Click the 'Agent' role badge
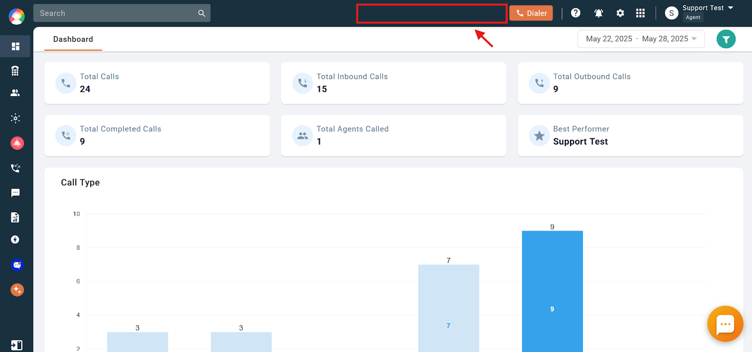This screenshot has width=752, height=352. coord(693,17)
